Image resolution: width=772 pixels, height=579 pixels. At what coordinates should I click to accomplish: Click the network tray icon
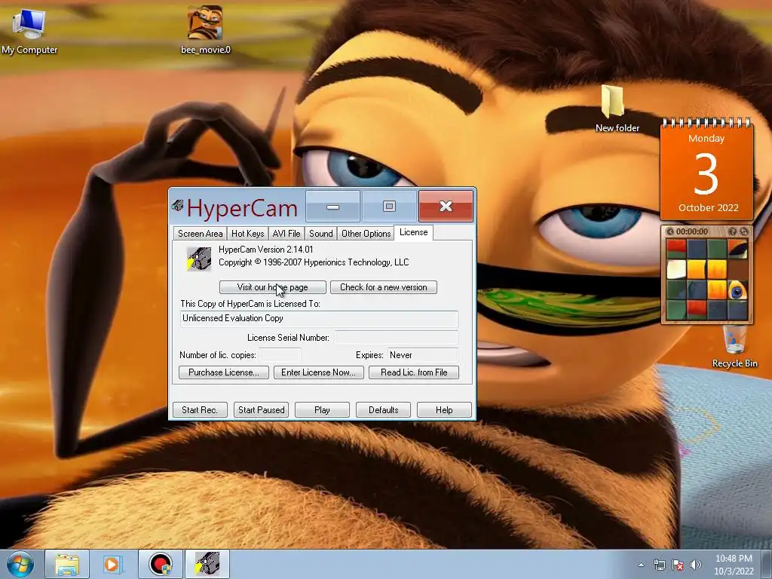659,565
